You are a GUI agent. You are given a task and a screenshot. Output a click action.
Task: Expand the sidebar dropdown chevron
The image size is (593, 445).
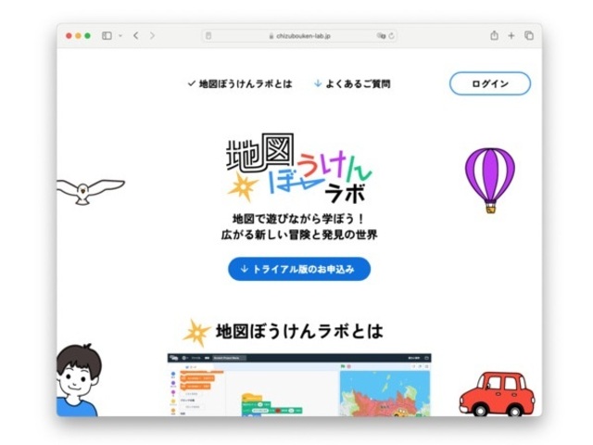click(120, 35)
